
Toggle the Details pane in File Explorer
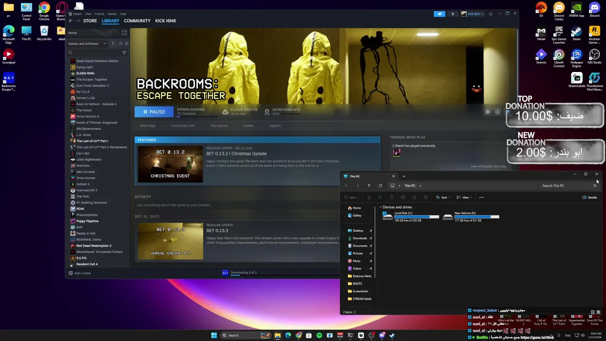pyautogui.click(x=590, y=197)
